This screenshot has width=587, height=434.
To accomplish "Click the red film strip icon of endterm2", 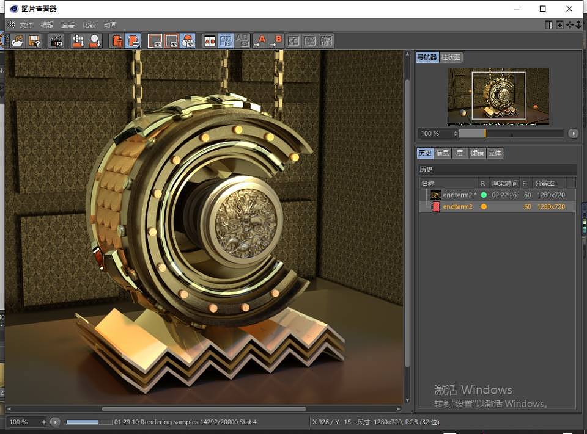I will pyautogui.click(x=436, y=207).
